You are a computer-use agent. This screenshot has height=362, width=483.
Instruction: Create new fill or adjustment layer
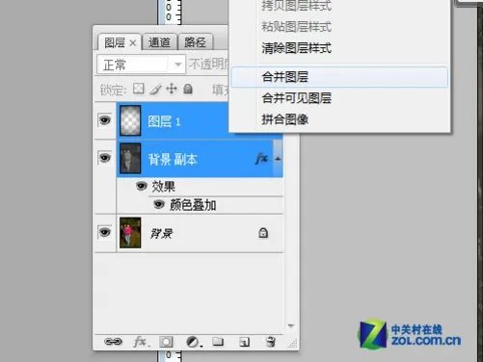coord(194,342)
